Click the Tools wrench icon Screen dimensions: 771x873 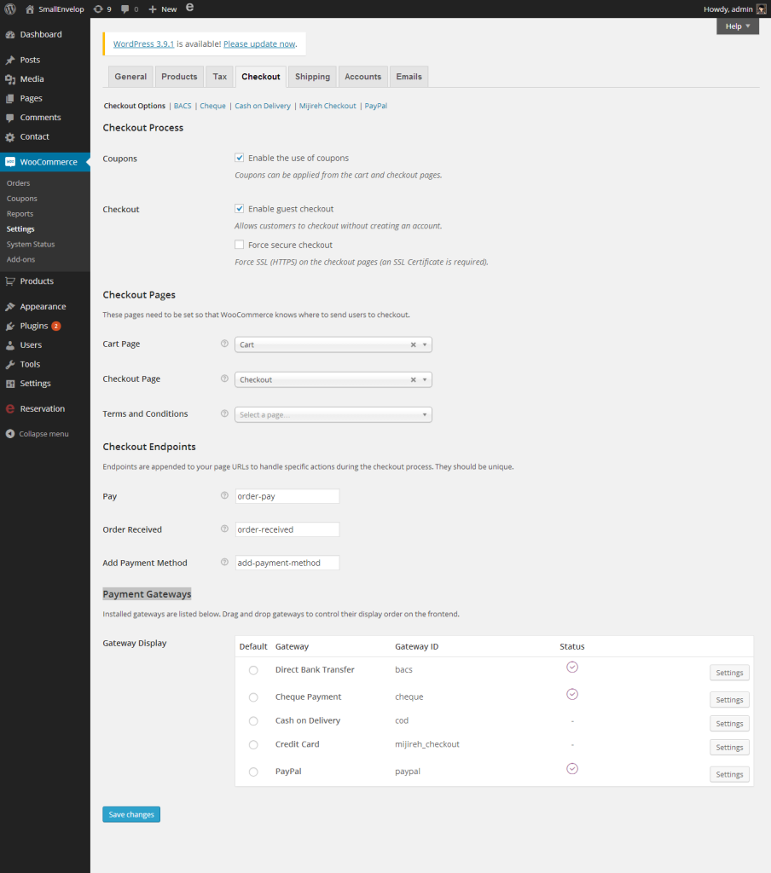10,365
